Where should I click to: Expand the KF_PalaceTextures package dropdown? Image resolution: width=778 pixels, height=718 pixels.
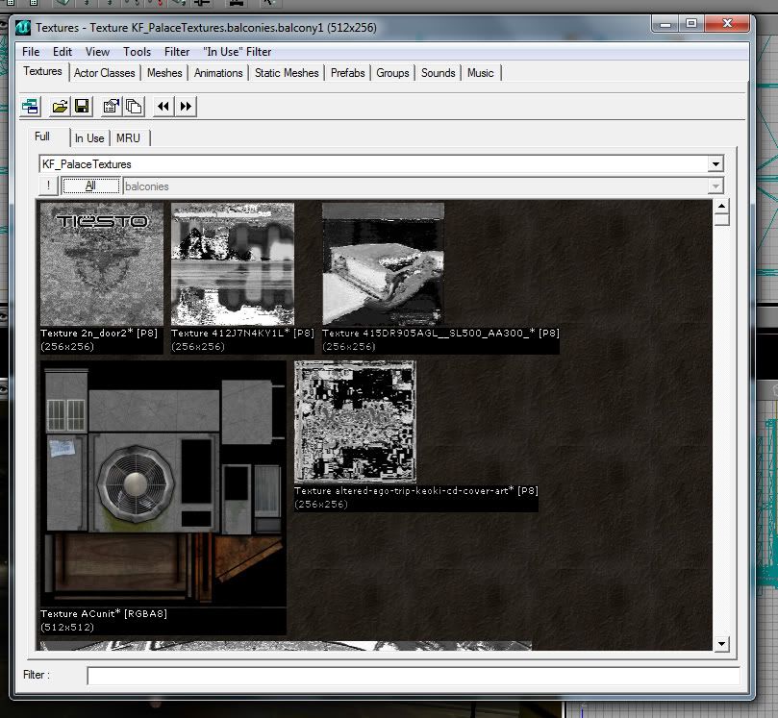click(x=715, y=164)
